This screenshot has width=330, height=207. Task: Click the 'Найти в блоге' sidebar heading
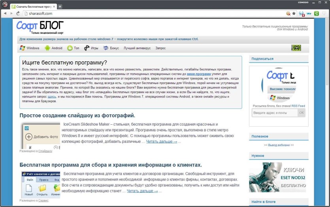pos(263,202)
